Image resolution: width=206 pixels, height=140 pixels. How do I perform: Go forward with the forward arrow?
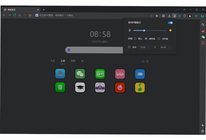click(10, 15)
